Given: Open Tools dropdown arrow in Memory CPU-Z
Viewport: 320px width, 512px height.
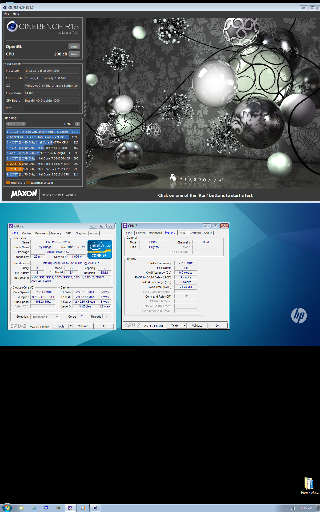Looking at the screenshot, I should click(185, 326).
